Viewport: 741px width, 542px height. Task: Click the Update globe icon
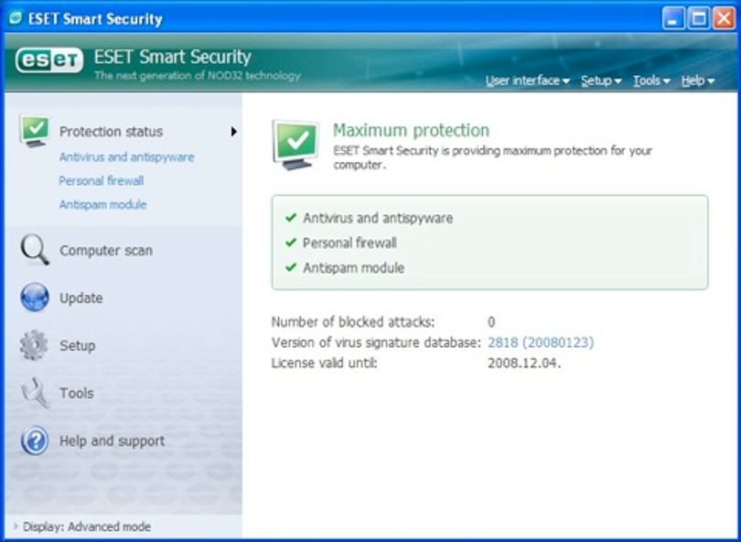tap(35, 298)
